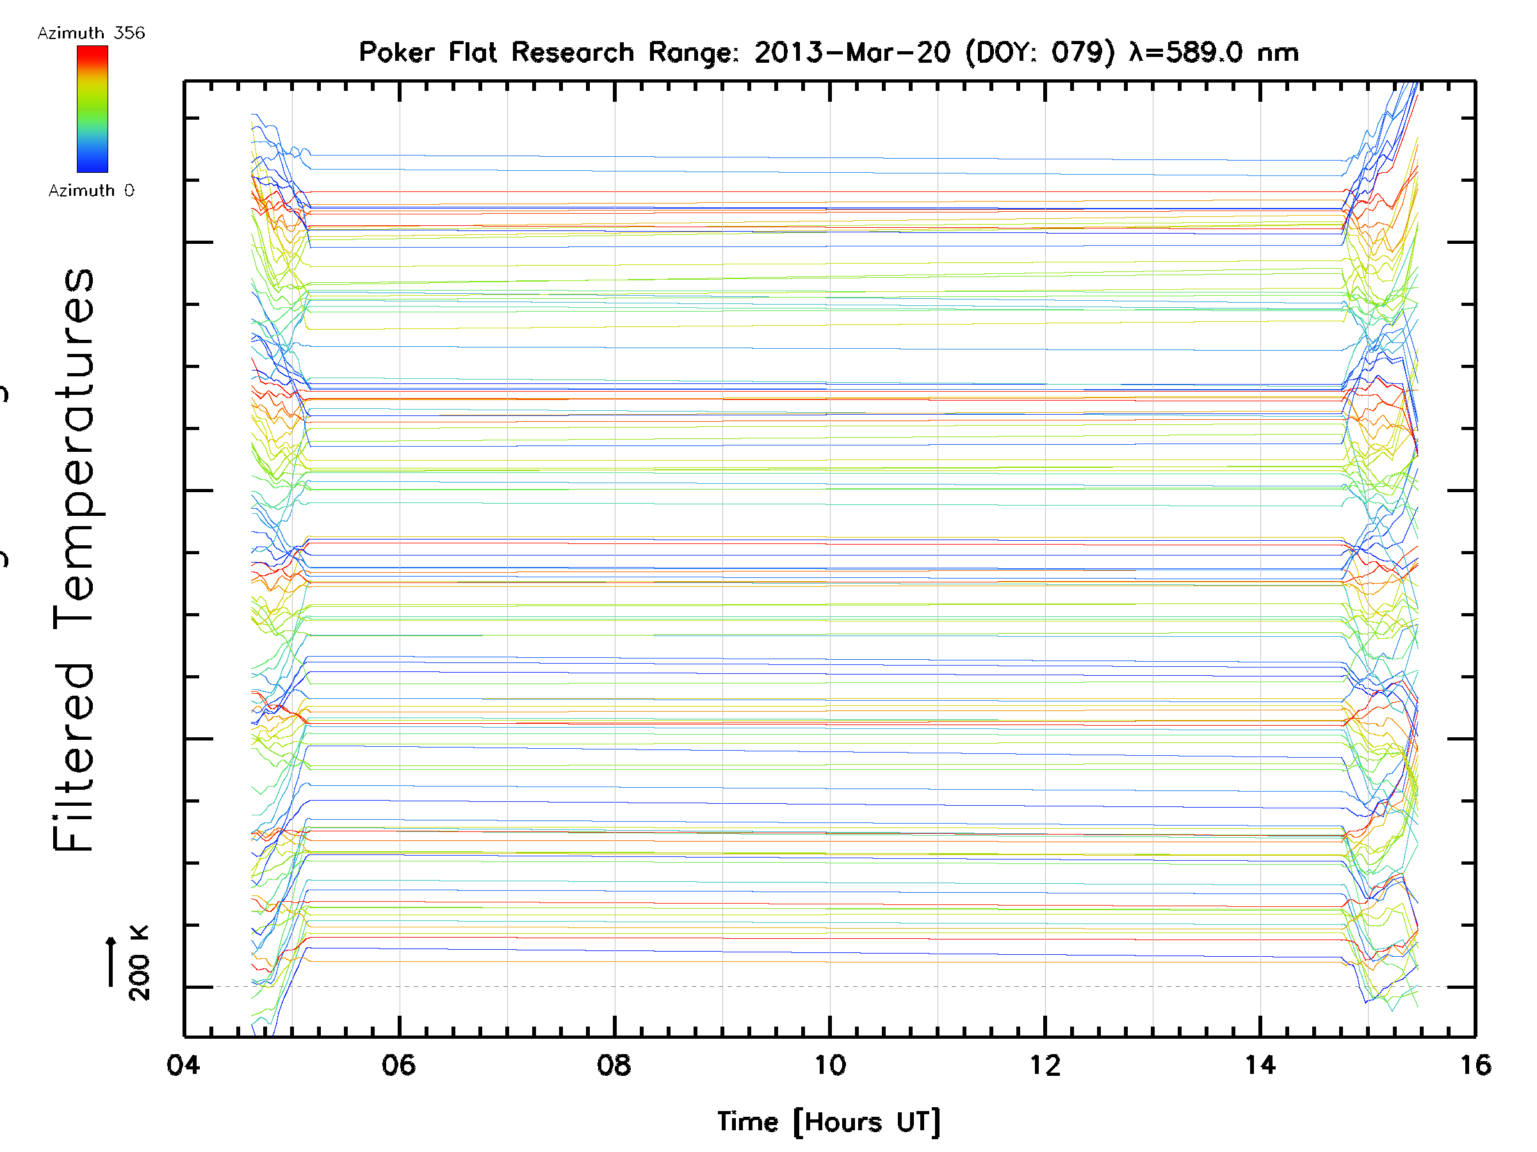Click the '14' time axis label

pos(1260,1065)
